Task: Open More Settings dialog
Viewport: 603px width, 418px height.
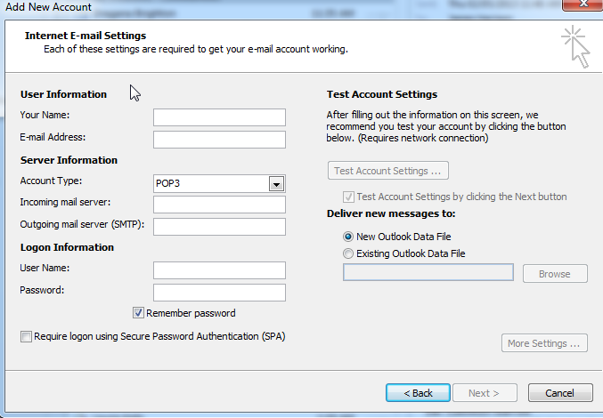Action: click(x=544, y=342)
